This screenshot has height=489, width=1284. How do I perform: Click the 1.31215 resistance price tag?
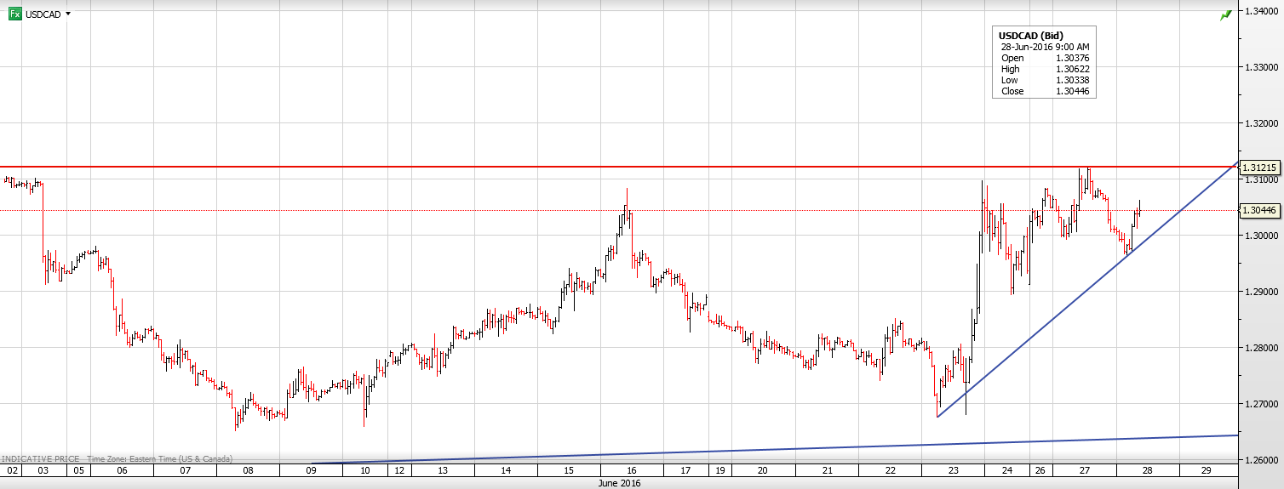tap(1261, 168)
